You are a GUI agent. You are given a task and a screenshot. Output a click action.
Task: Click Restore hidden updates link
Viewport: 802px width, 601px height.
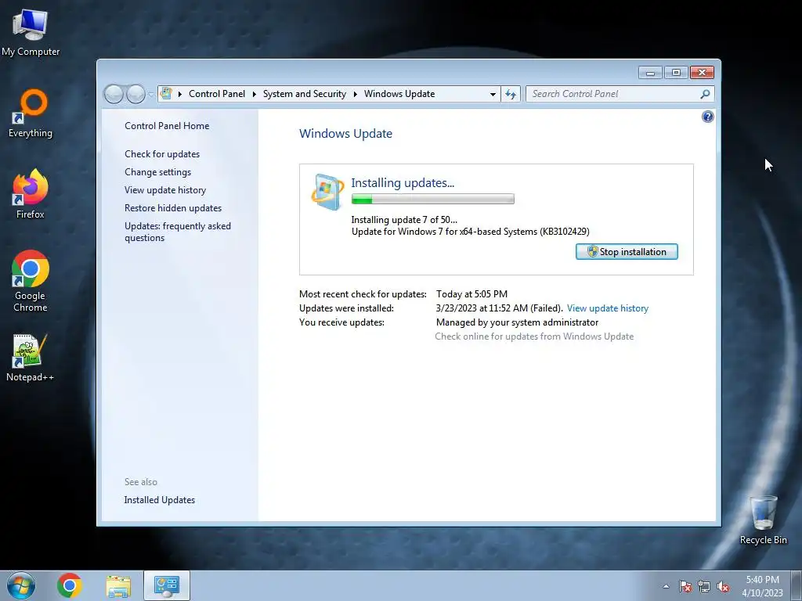(173, 208)
